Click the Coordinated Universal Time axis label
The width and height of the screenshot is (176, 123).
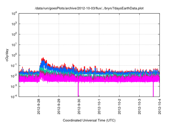89,120
